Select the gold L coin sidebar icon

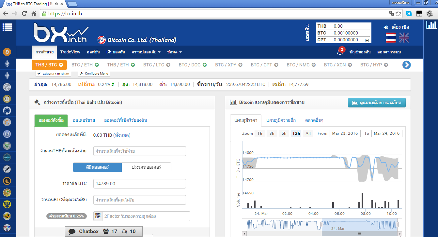7,181
